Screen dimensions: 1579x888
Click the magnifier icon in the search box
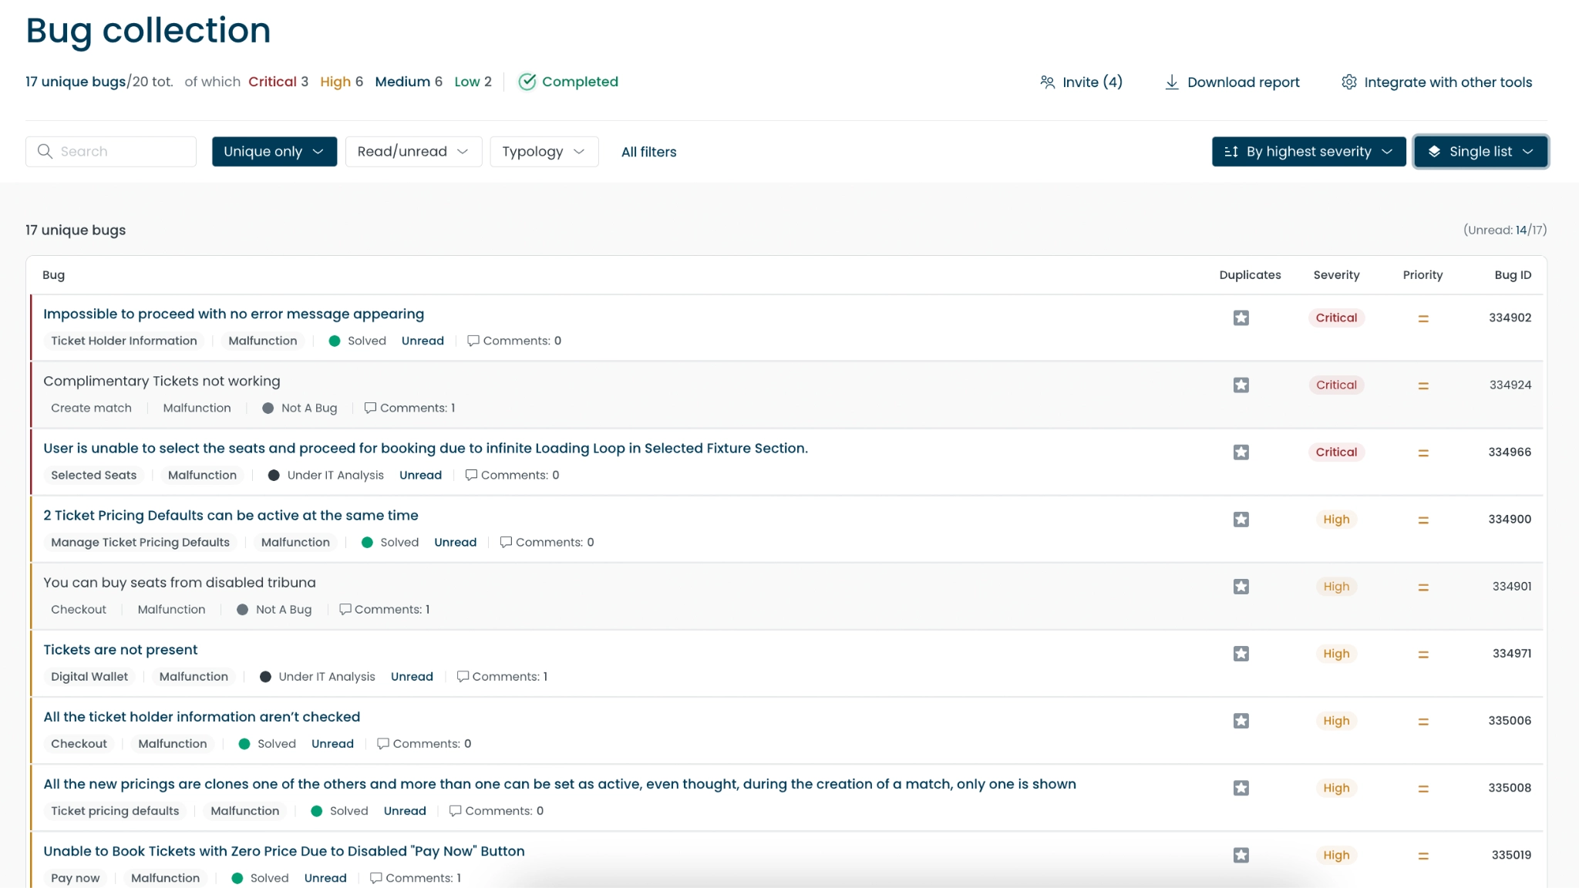tap(45, 151)
